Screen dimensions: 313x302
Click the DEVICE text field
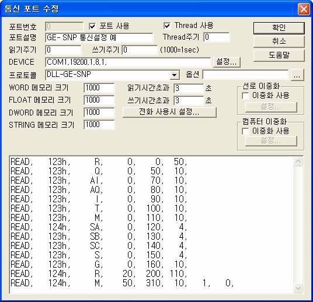(128, 62)
